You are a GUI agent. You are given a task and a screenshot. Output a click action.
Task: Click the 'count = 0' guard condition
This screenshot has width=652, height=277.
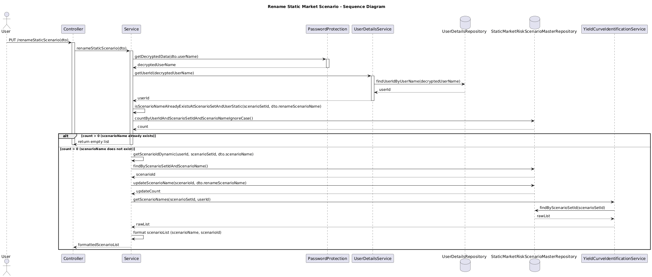[x=97, y=149]
